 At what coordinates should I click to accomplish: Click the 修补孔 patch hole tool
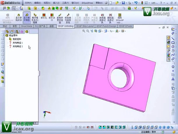click(44, 16)
